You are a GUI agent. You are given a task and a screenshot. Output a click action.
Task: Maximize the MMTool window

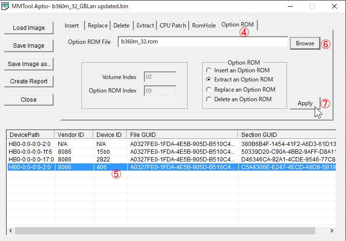312,7
